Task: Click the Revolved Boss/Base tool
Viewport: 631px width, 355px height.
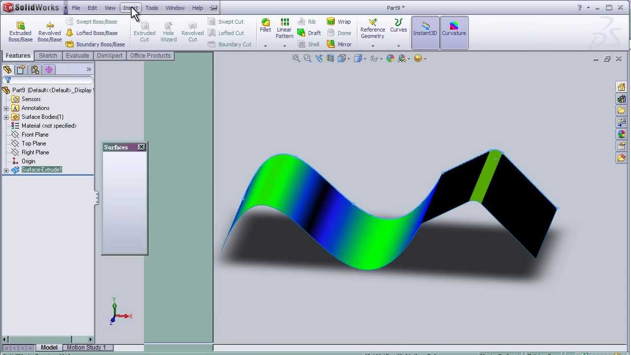Action: pos(49,32)
